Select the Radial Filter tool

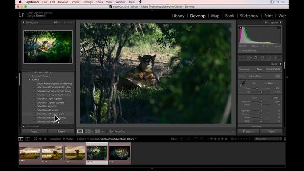pos(269,58)
